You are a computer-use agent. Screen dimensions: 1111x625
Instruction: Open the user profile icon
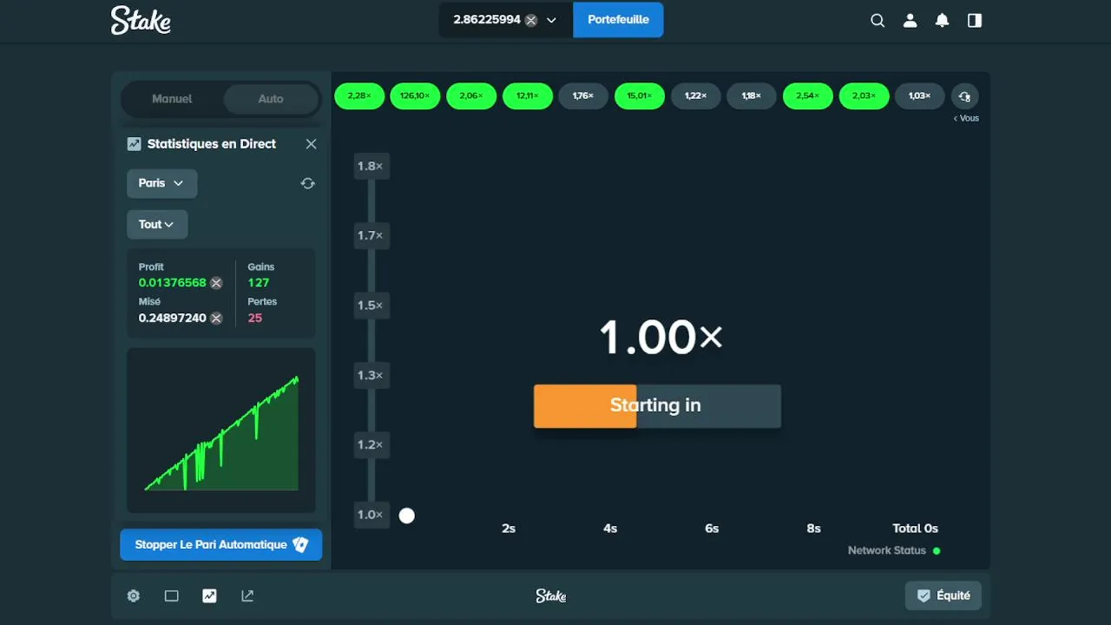[x=910, y=21]
